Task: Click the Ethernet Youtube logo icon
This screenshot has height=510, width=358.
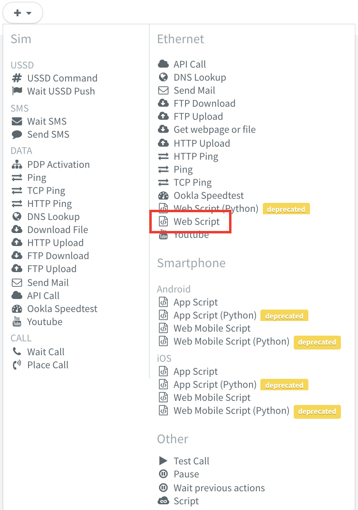Action: click(x=163, y=235)
